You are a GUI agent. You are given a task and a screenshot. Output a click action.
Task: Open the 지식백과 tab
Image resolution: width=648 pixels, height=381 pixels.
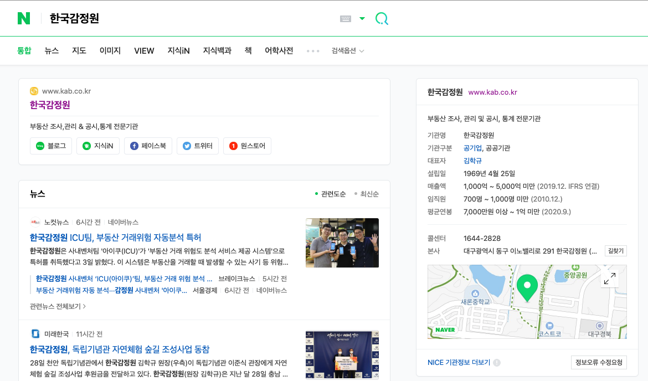[217, 50]
